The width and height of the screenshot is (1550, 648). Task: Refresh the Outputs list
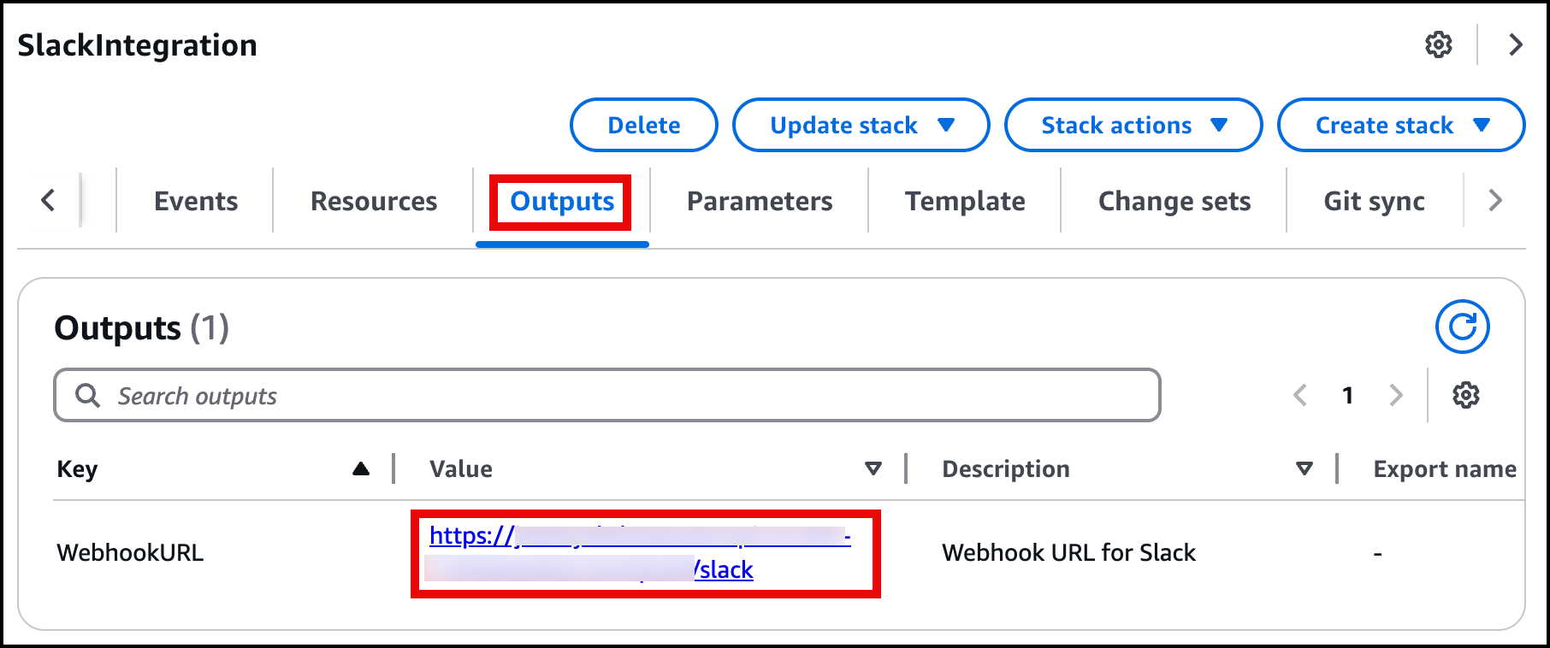point(1464,326)
